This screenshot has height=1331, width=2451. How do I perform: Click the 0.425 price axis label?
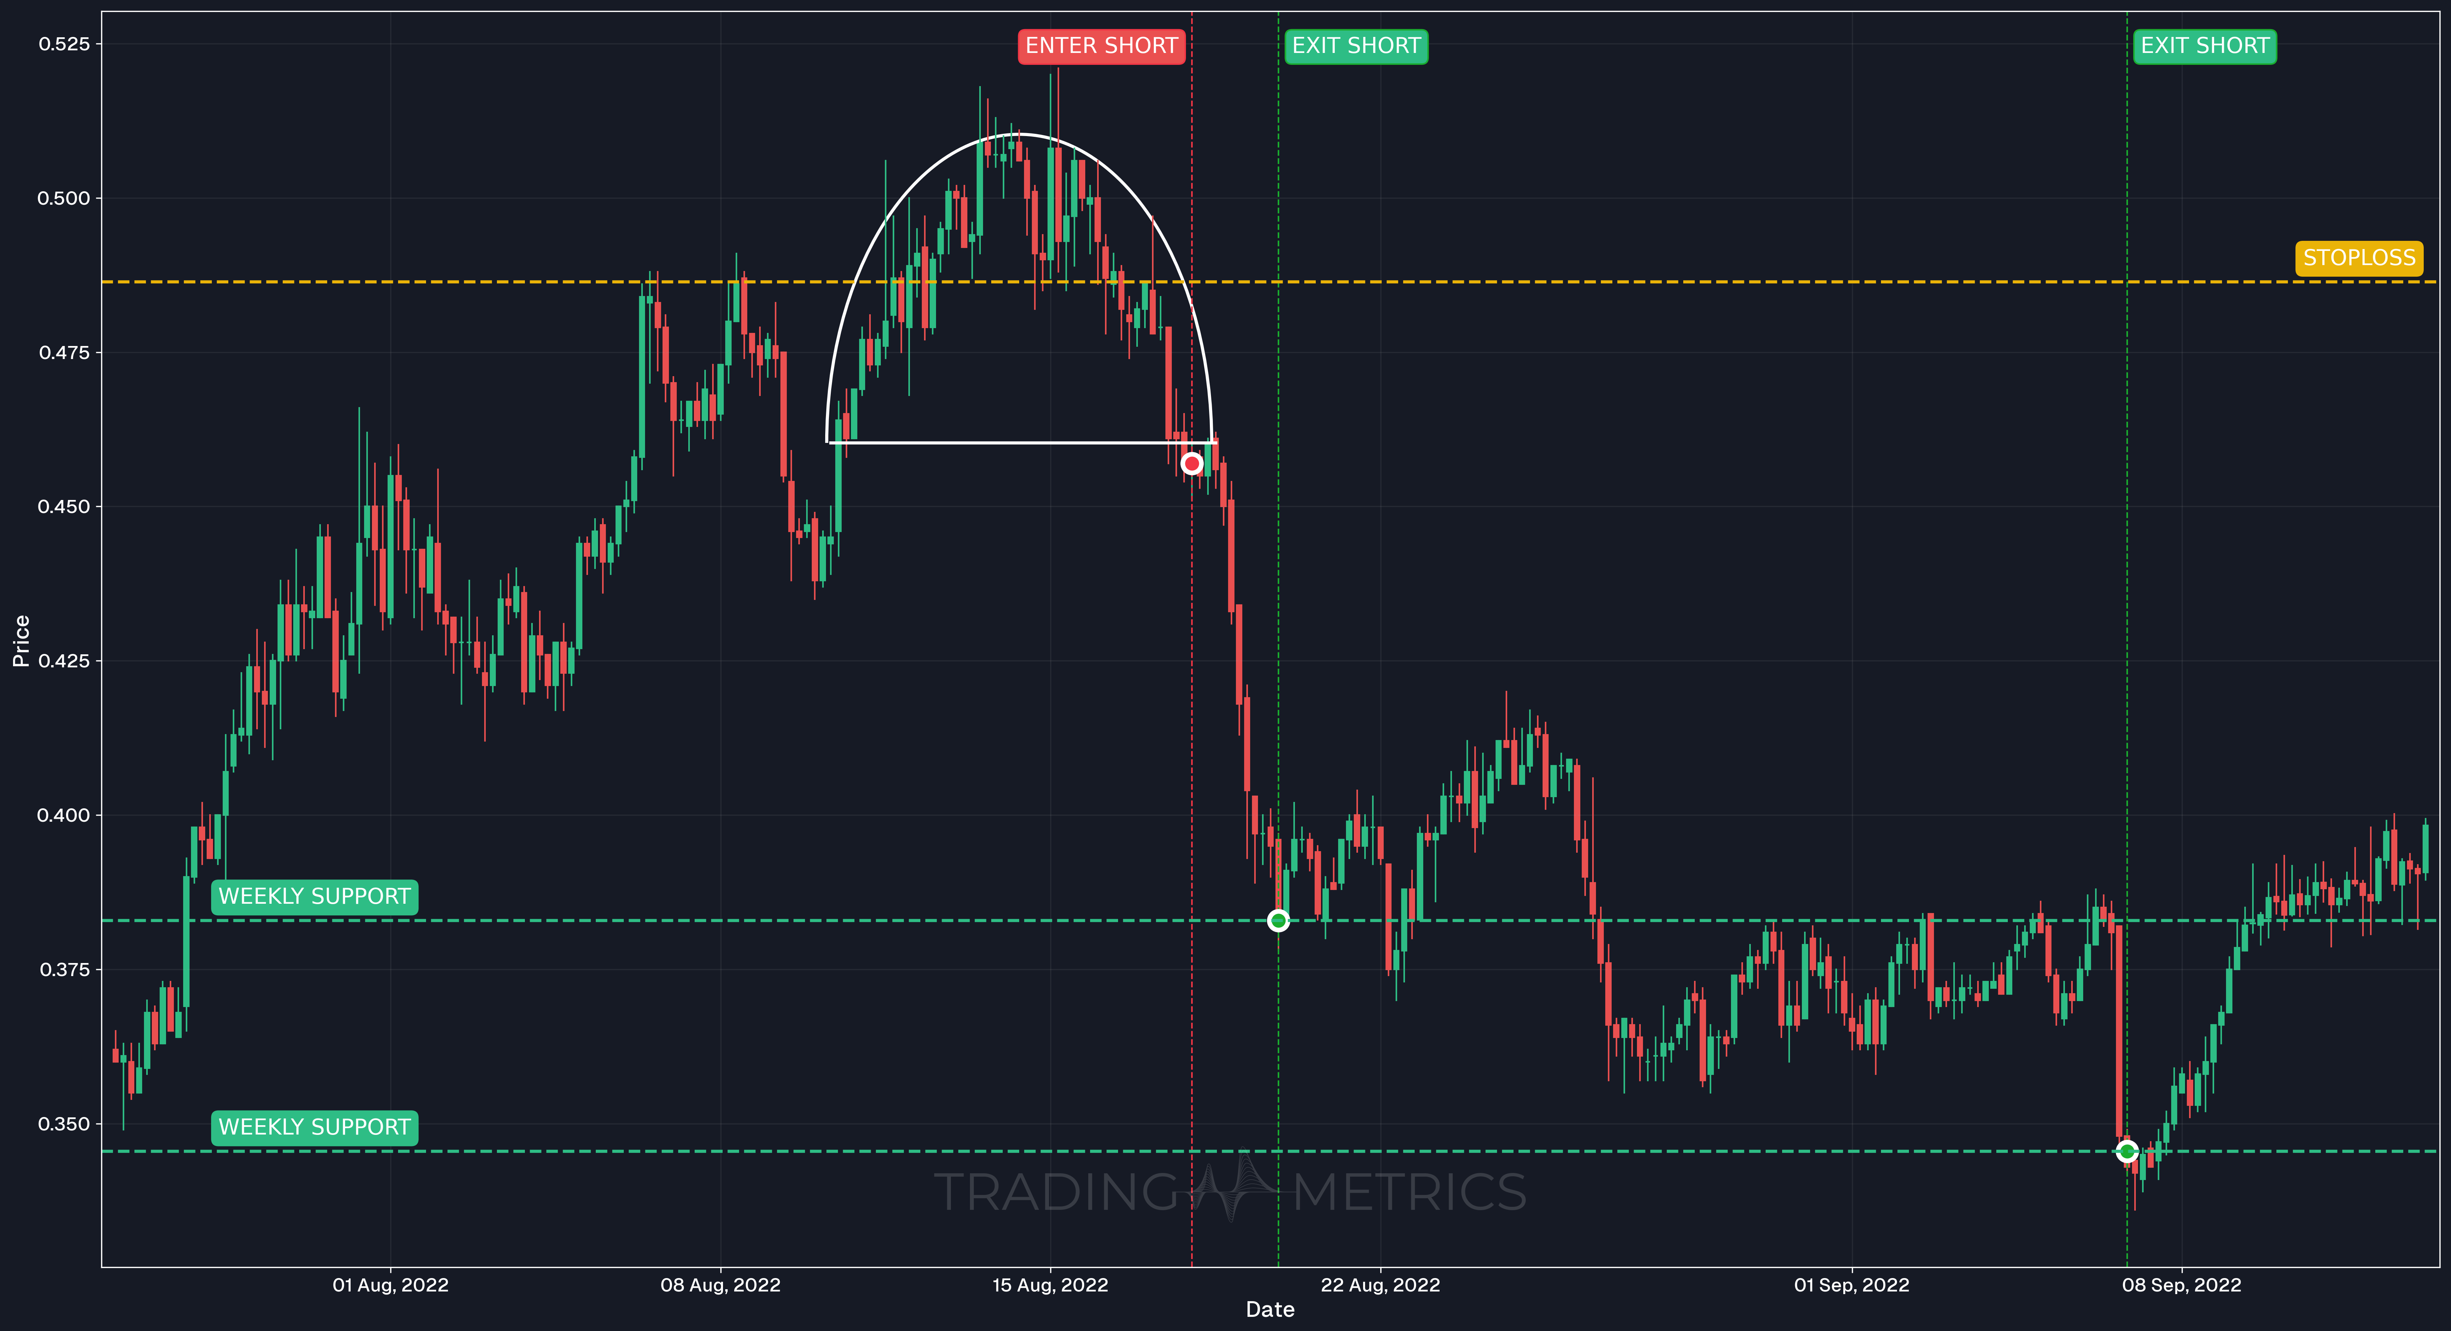click(64, 661)
